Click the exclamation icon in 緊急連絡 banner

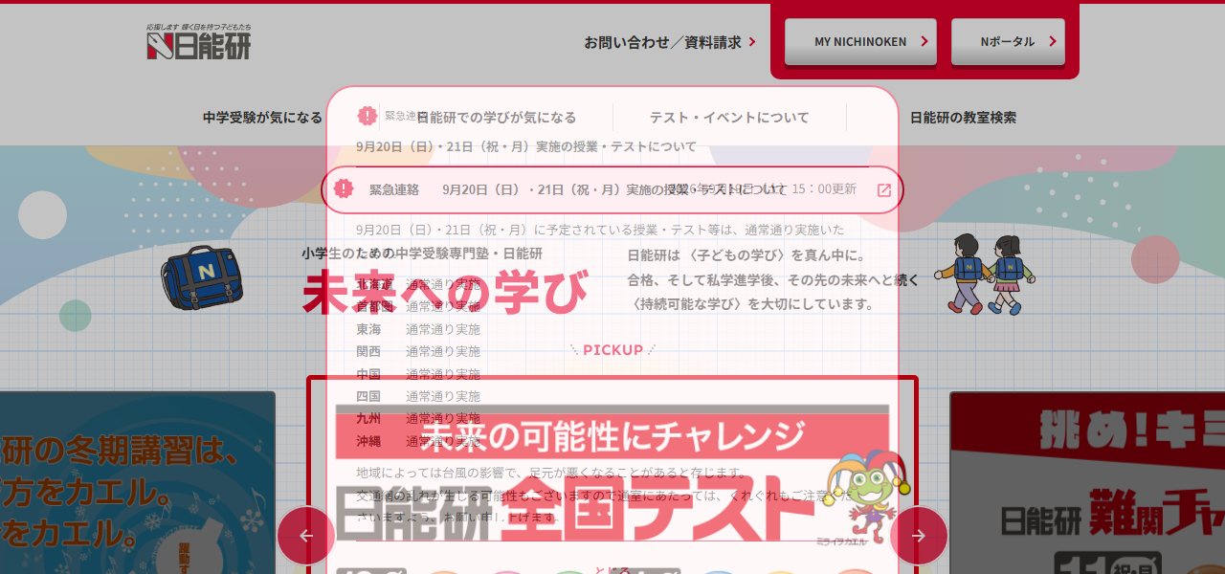tap(344, 188)
